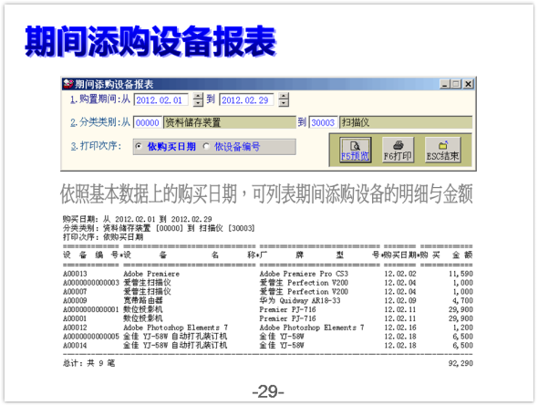Click purchase date 12.02.16 in report

400,328
